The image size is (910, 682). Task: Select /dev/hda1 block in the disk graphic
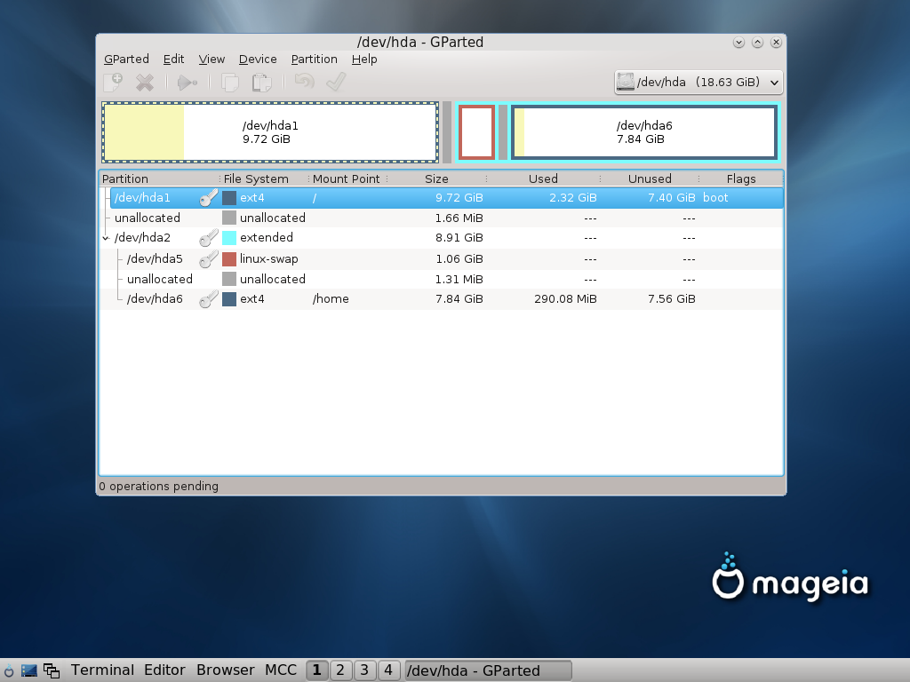click(x=270, y=132)
